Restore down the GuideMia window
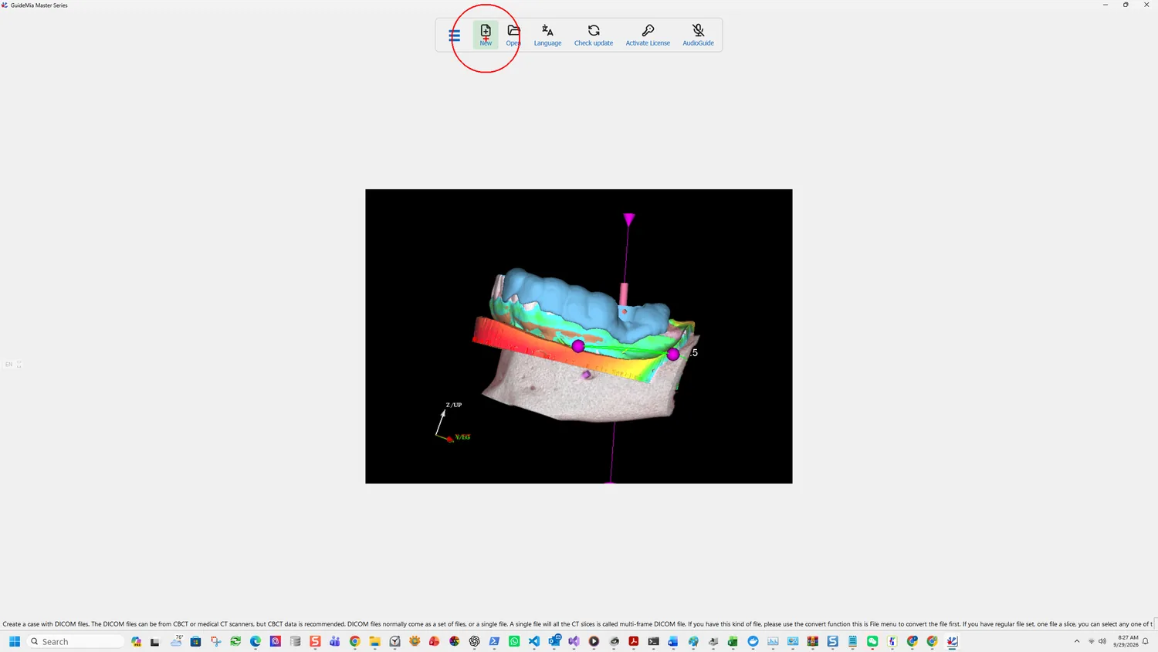Viewport: 1158px width, 652px height. pos(1126,5)
